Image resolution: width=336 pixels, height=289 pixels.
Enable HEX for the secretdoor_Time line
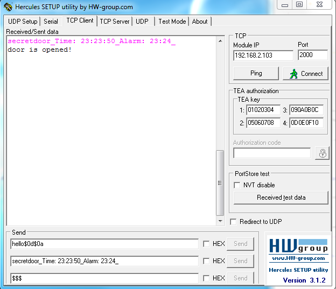[x=206, y=261]
